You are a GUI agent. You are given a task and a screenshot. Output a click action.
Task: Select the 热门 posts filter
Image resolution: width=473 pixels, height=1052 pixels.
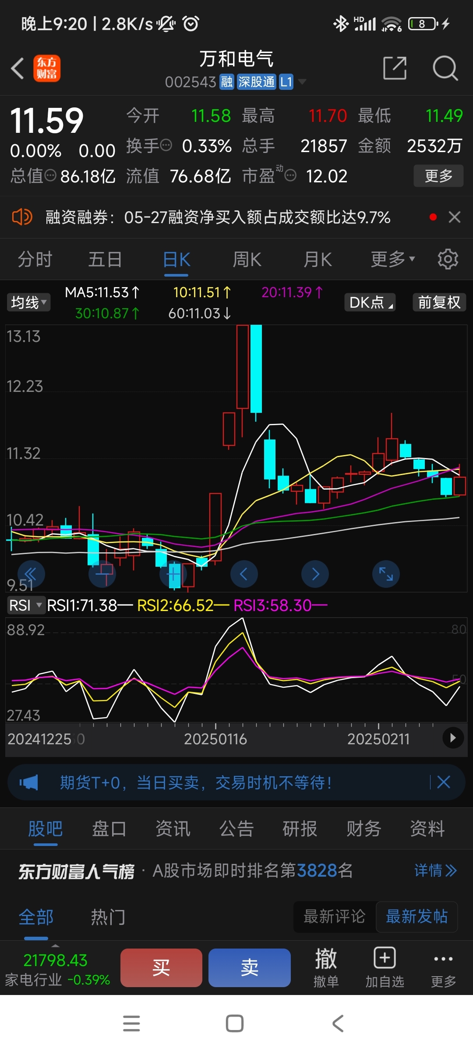[x=108, y=917]
